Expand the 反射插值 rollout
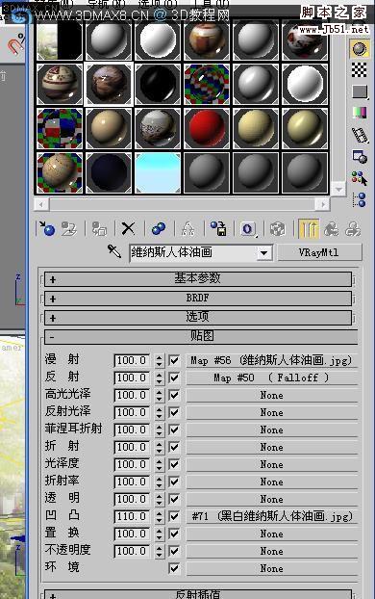Viewport: 375px width, 599px height. point(198,594)
